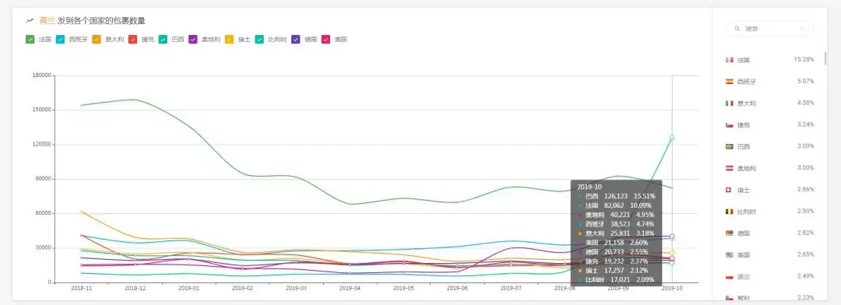The height and width of the screenshot is (305, 841).
Task: Click the 3.09% value in the list
Action: point(806,145)
